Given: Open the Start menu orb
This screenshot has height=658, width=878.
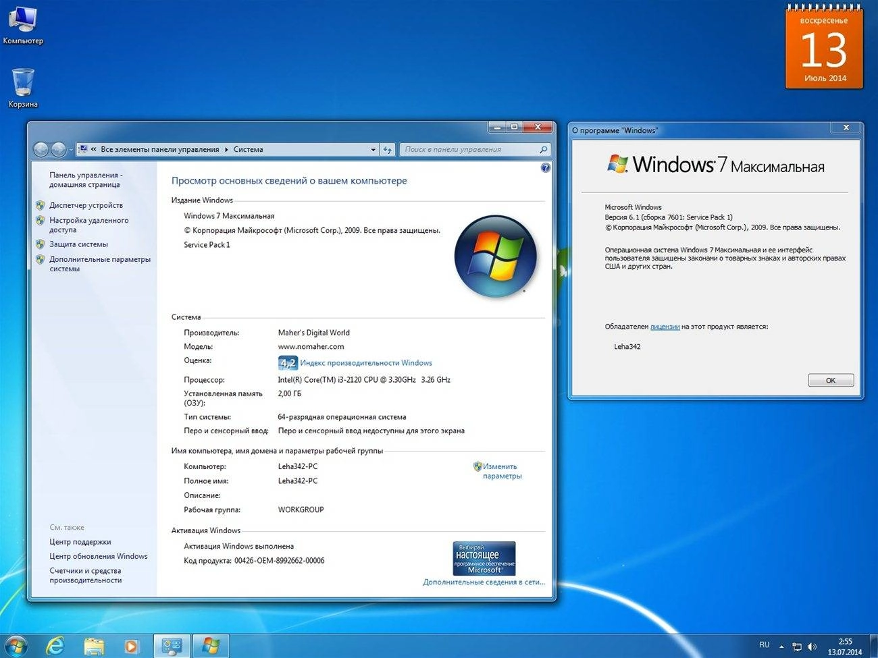Looking at the screenshot, I should click(15, 646).
